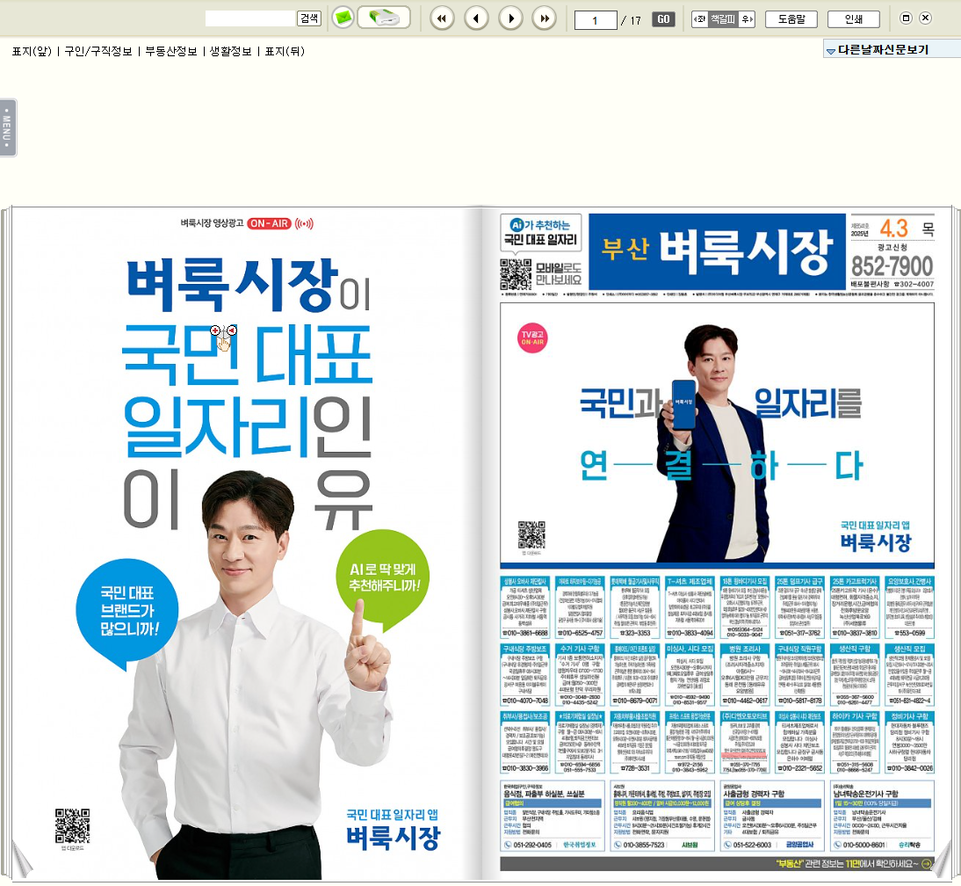Click the 우 bookmark navigation arrow
The width and height of the screenshot is (961, 886).
click(746, 18)
